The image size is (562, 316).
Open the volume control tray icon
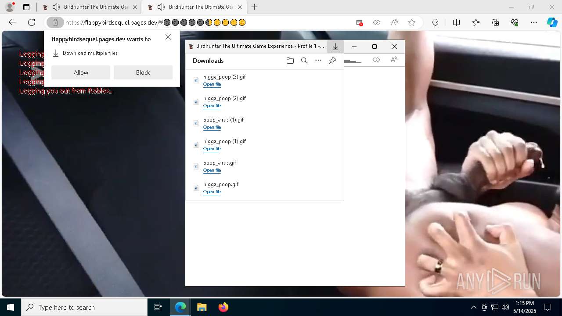click(505, 307)
